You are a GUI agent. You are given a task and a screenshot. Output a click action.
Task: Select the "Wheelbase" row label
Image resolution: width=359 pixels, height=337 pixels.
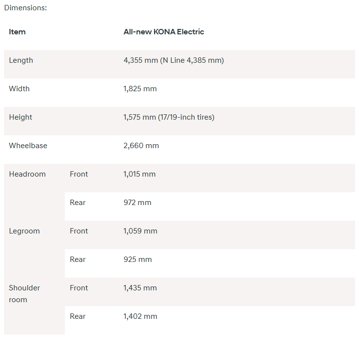pyautogui.click(x=28, y=146)
